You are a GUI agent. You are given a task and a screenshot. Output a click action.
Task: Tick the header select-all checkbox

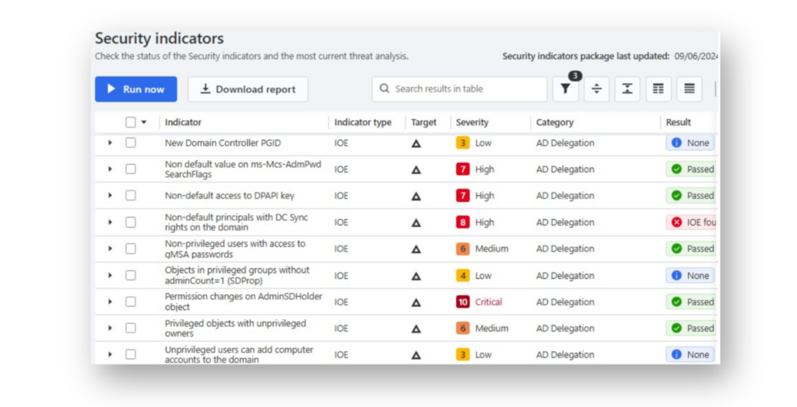pyautogui.click(x=131, y=122)
